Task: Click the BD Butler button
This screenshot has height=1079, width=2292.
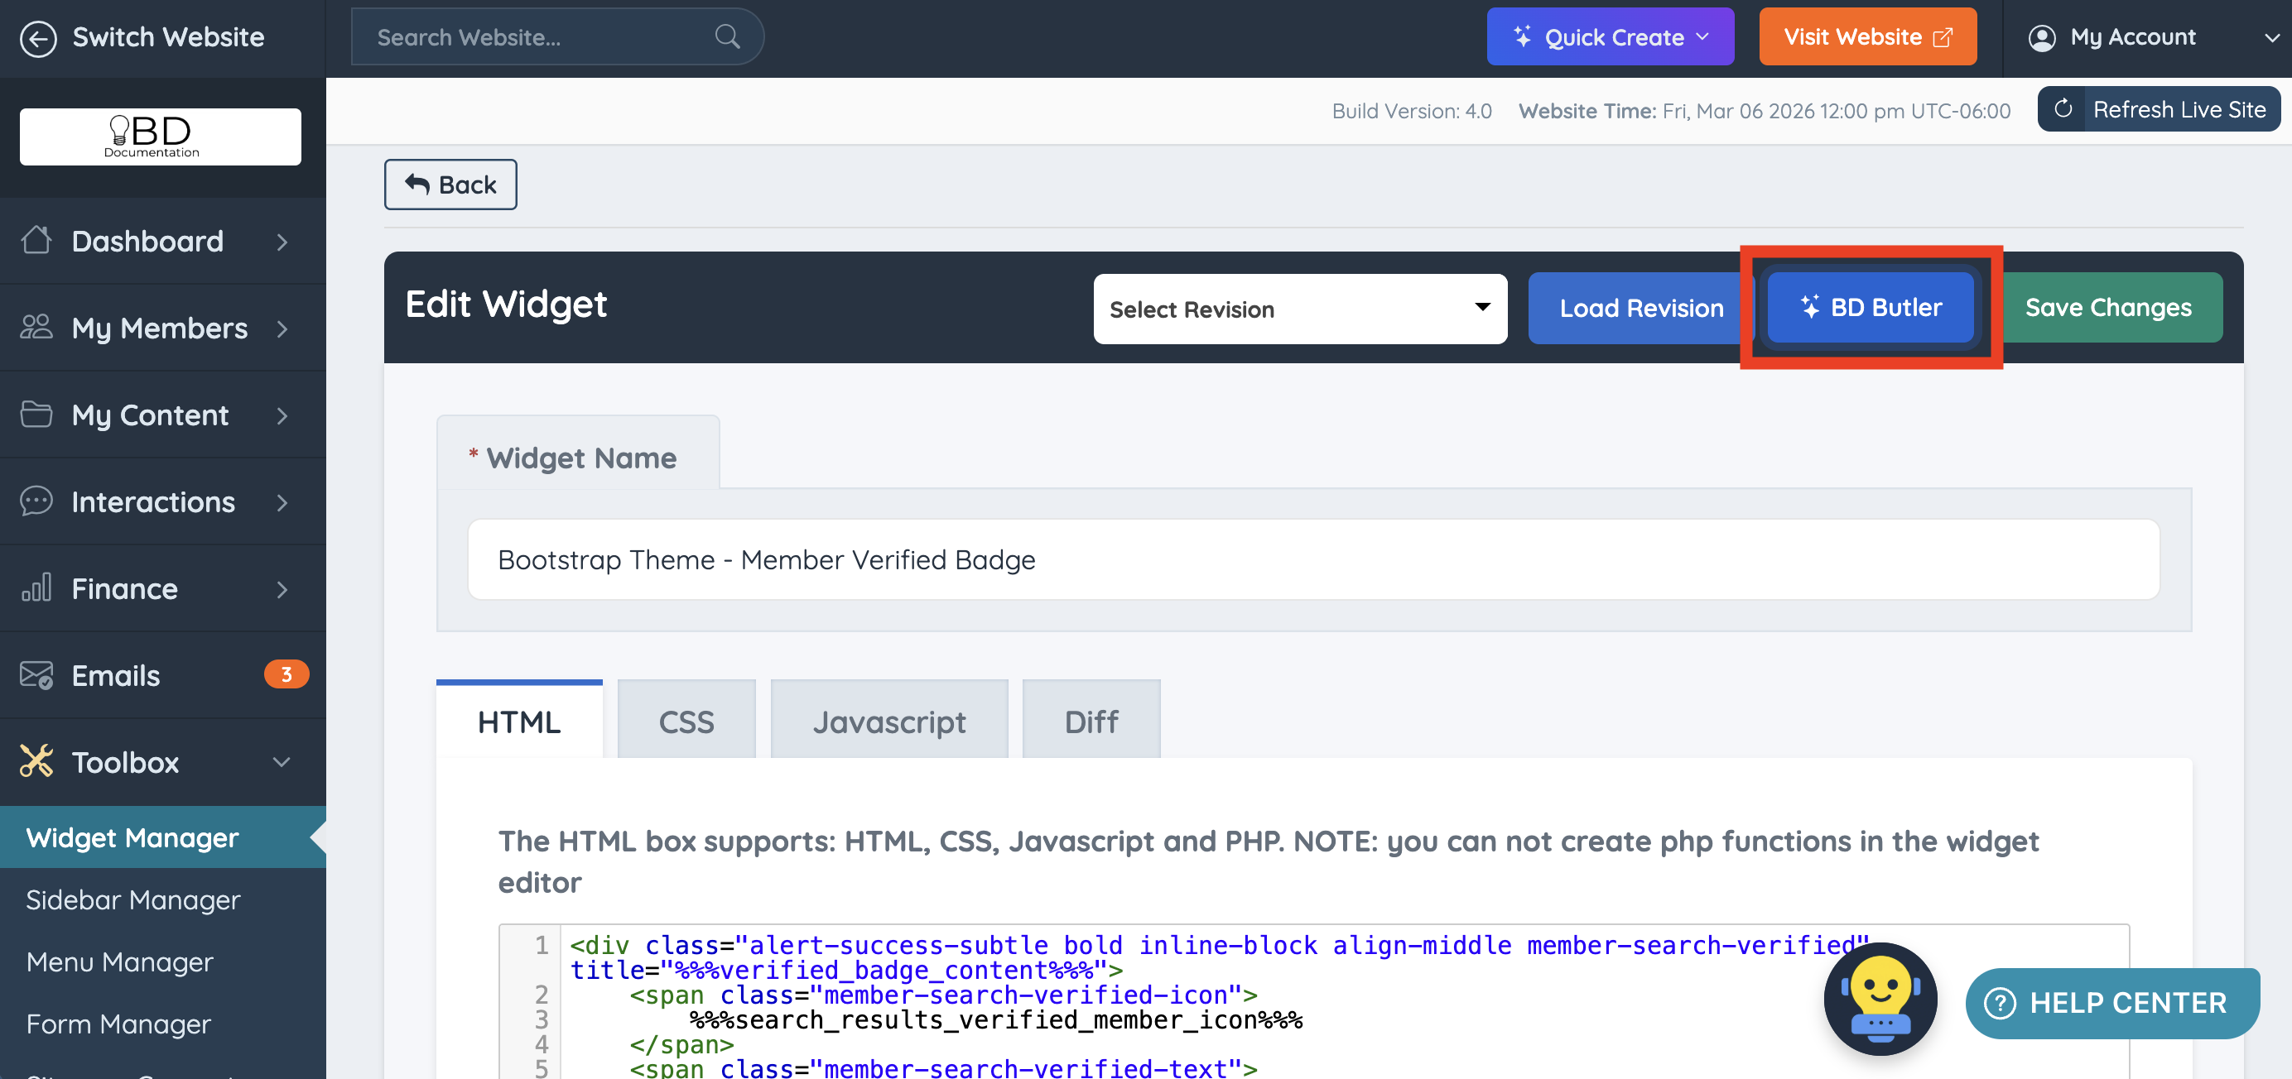Action: pyautogui.click(x=1871, y=308)
